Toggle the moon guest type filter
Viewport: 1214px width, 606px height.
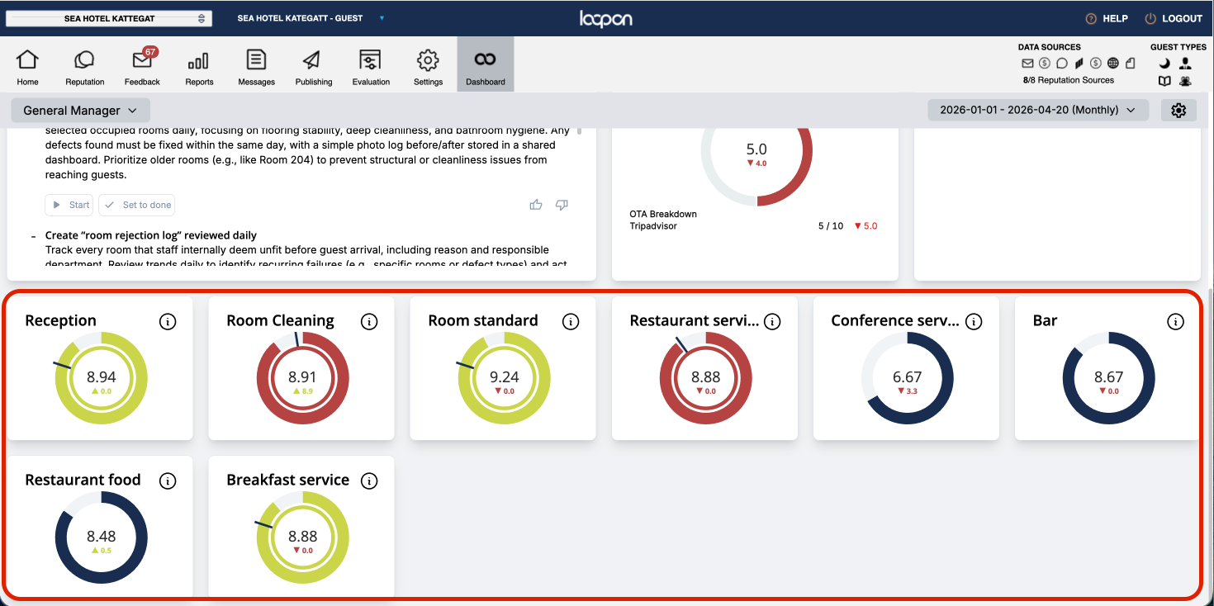1164,63
